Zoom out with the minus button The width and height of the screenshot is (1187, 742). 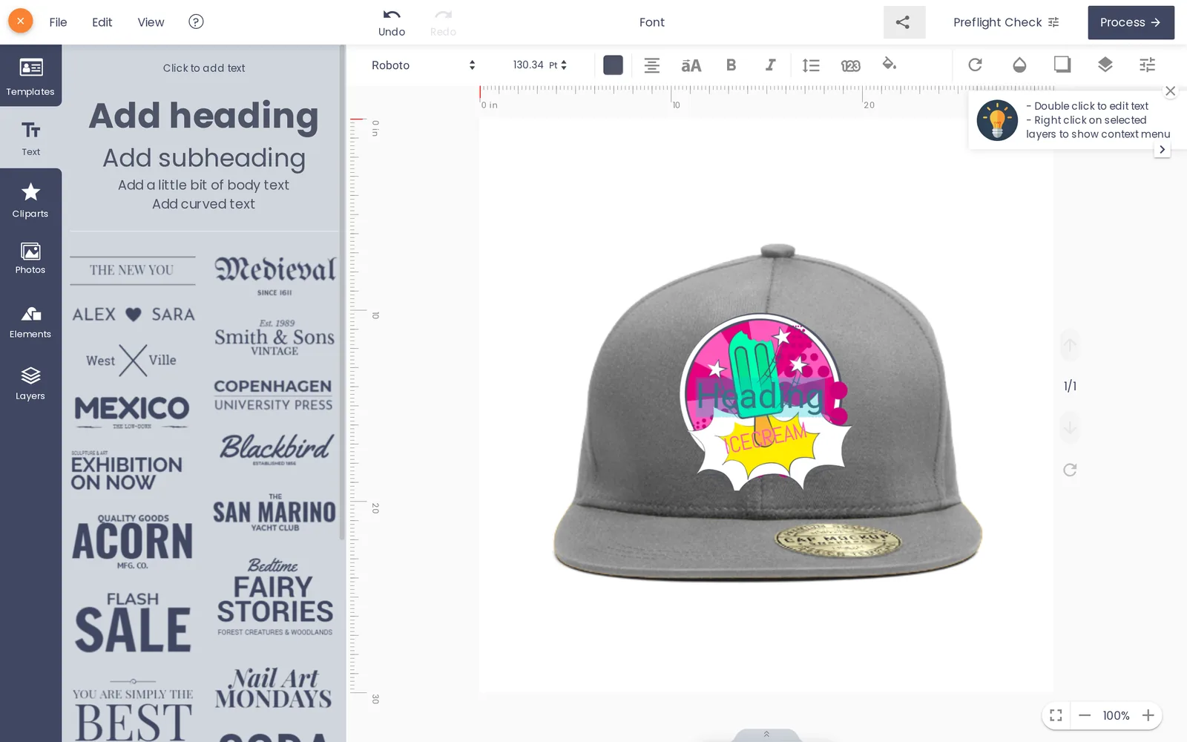click(1085, 715)
